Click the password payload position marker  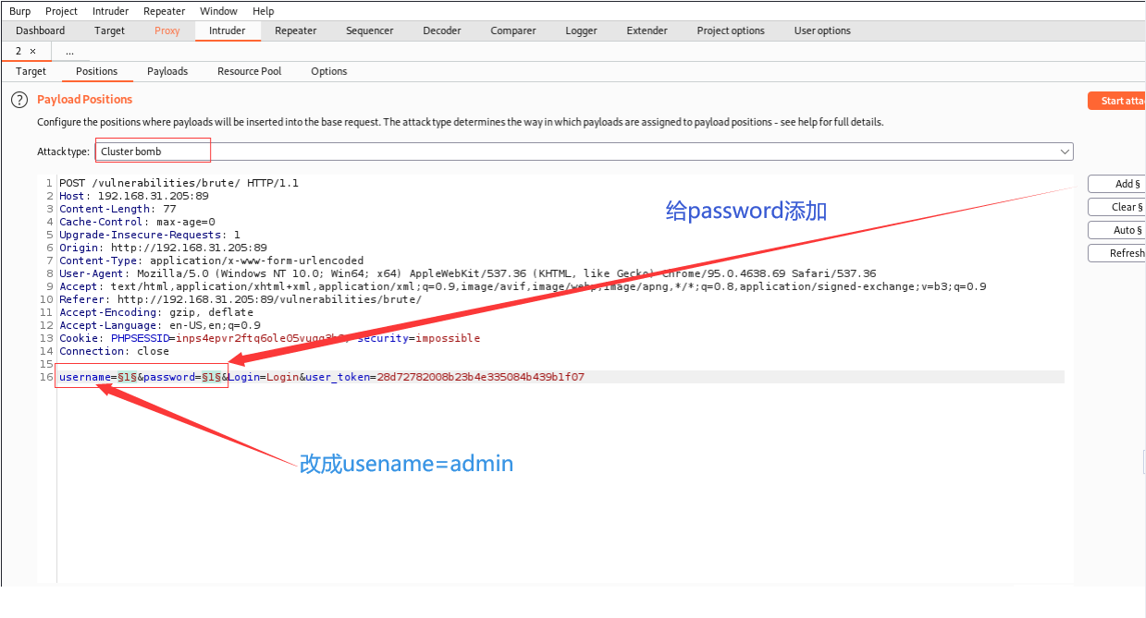pyautogui.click(x=212, y=377)
